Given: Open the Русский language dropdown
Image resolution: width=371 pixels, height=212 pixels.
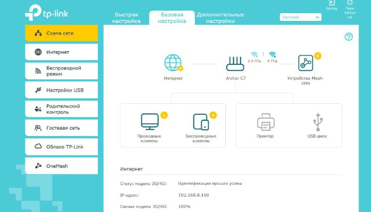Looking at the screenshot, I should [301, 17].
